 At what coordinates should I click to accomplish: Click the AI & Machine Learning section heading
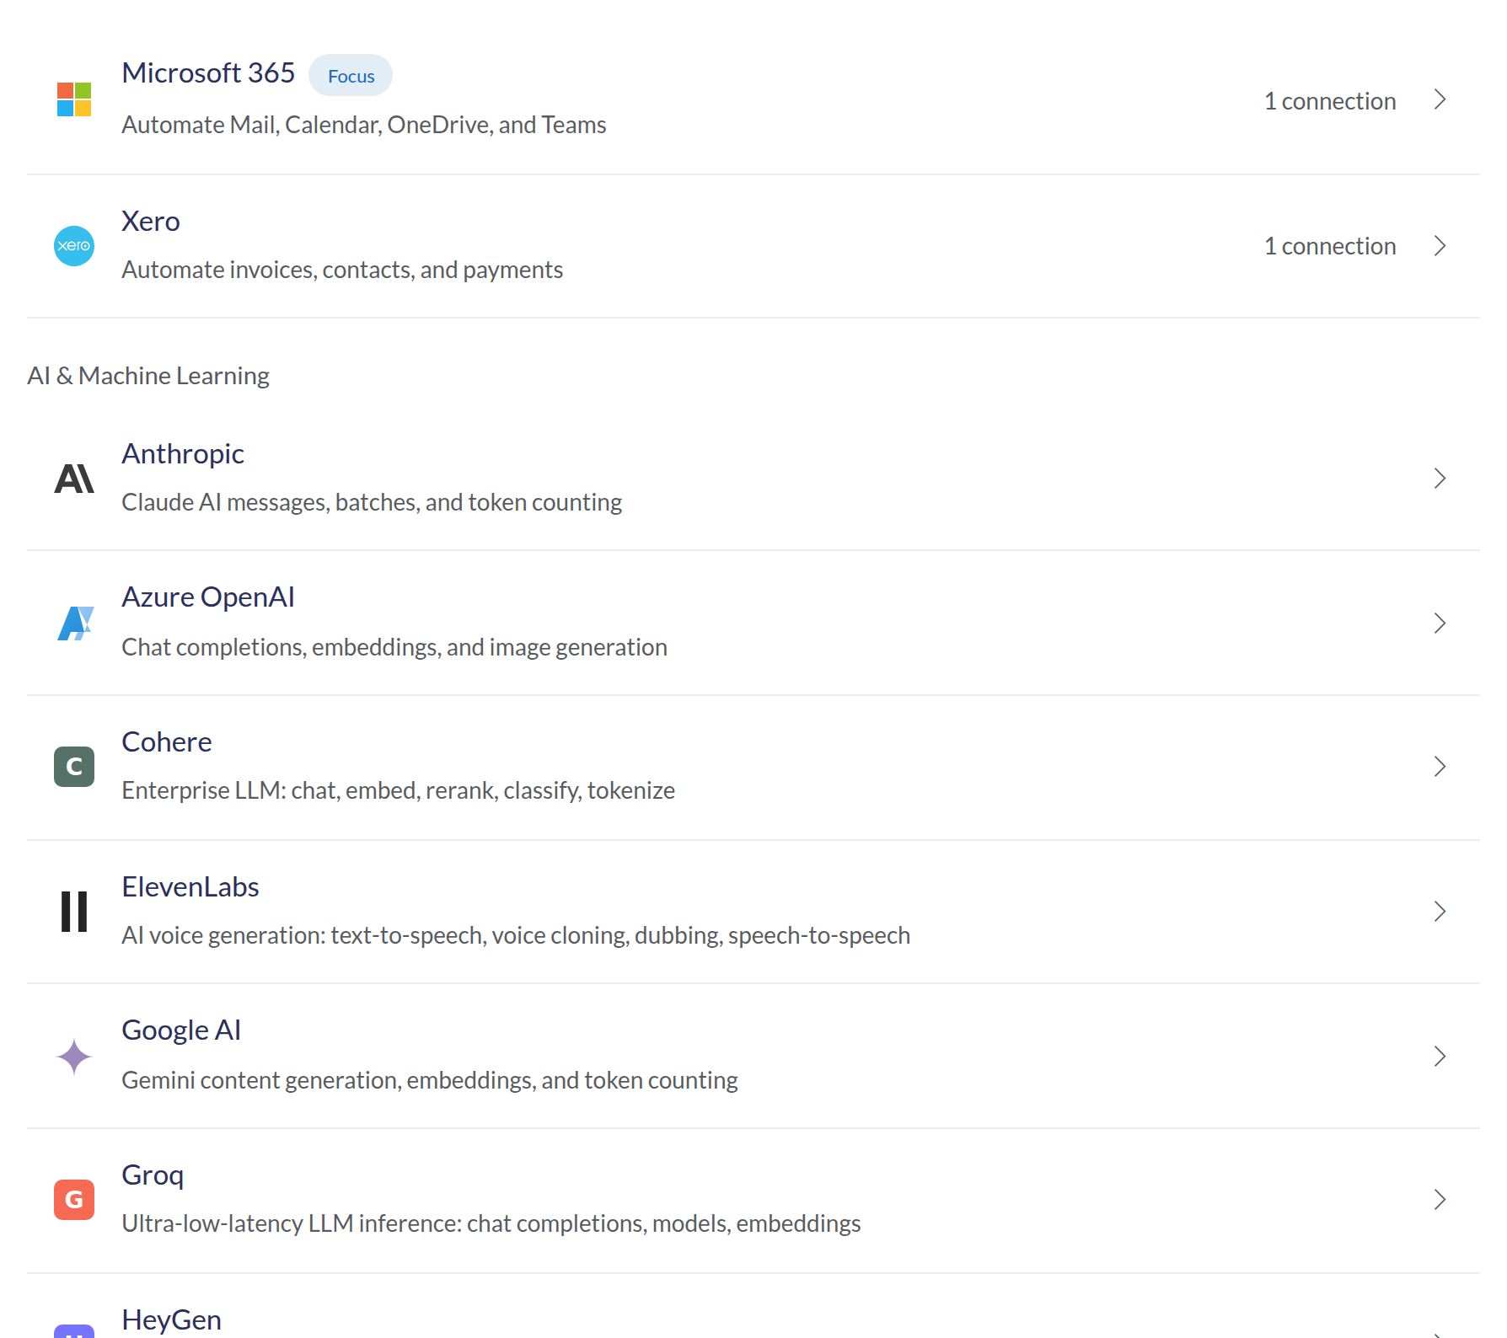click(148, 376)
